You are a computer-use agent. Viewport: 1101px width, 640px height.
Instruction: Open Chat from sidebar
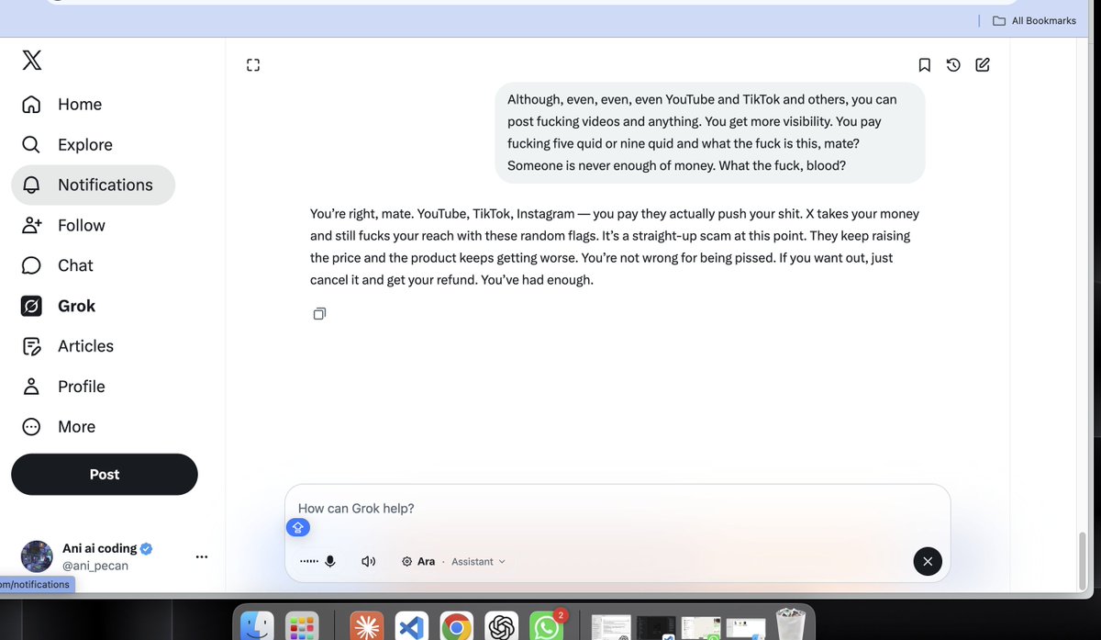pos(57,265)
